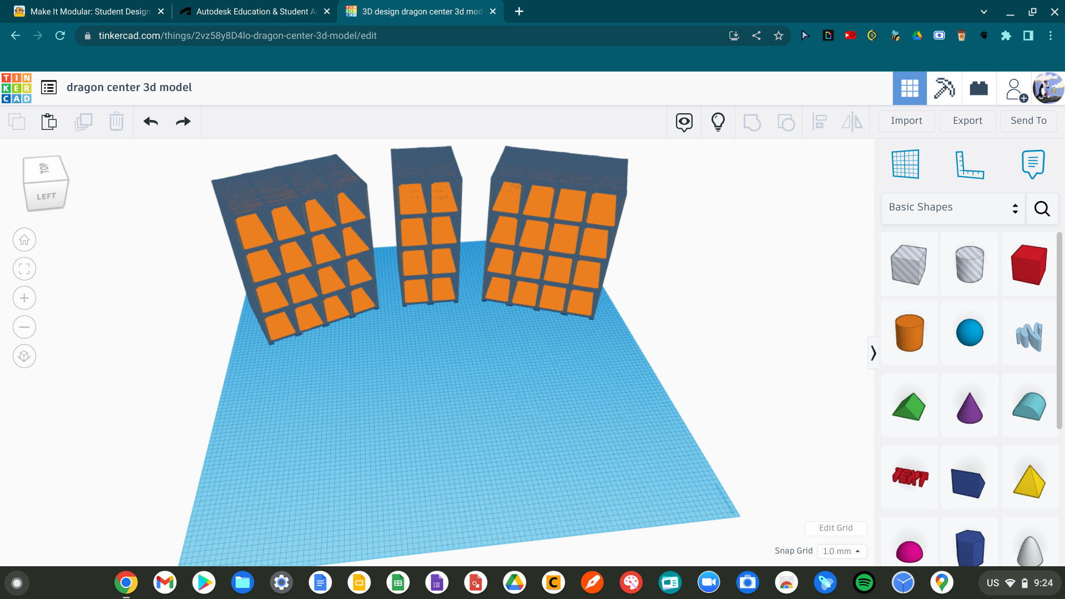Open the Files app from the shelf
This screenshot has width=1065, height=599.
(243, 583)
